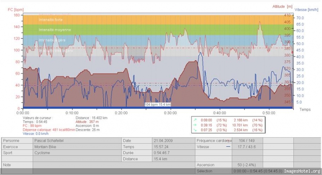The image size is (322, 175).
Task: Click the uphill arrow icon in summary box
Action: 195,120
